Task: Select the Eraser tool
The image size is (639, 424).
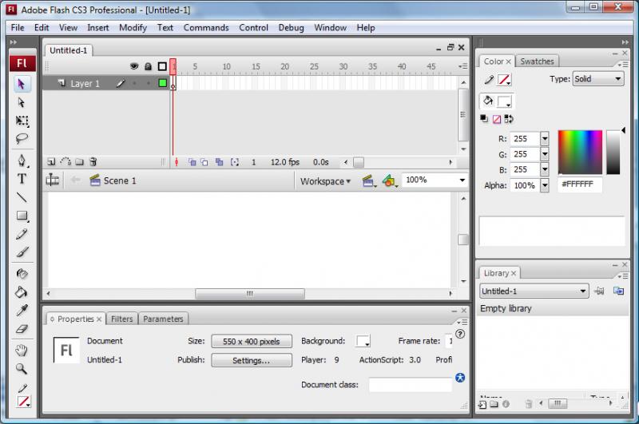Action: (22, 329)
